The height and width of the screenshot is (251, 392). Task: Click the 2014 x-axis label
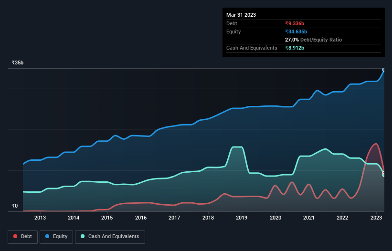(x=74, y=218)
